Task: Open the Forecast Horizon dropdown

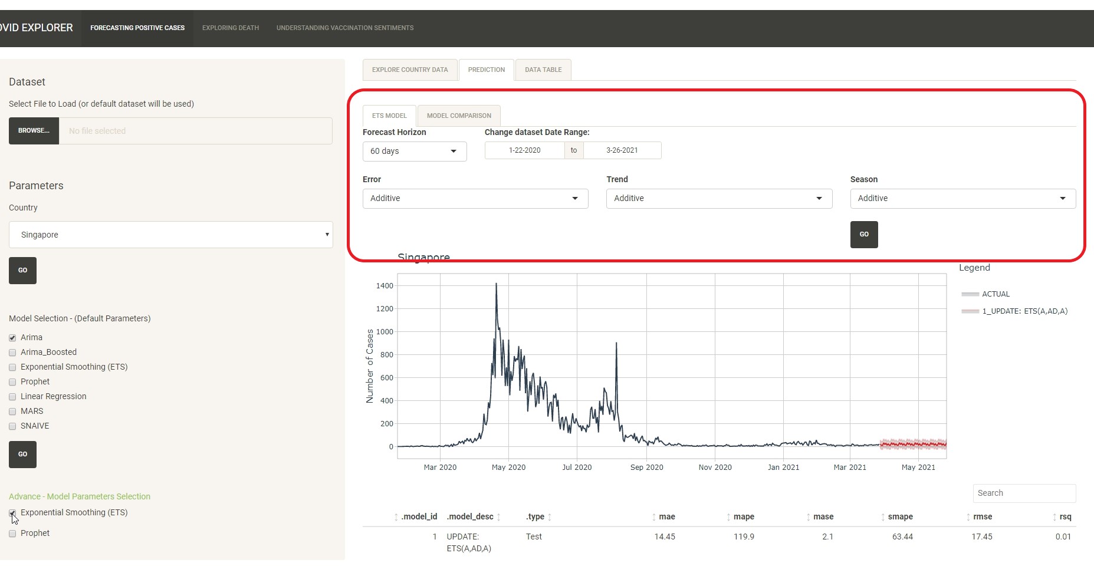Action: pyautogui.click(x=414, y=152)
